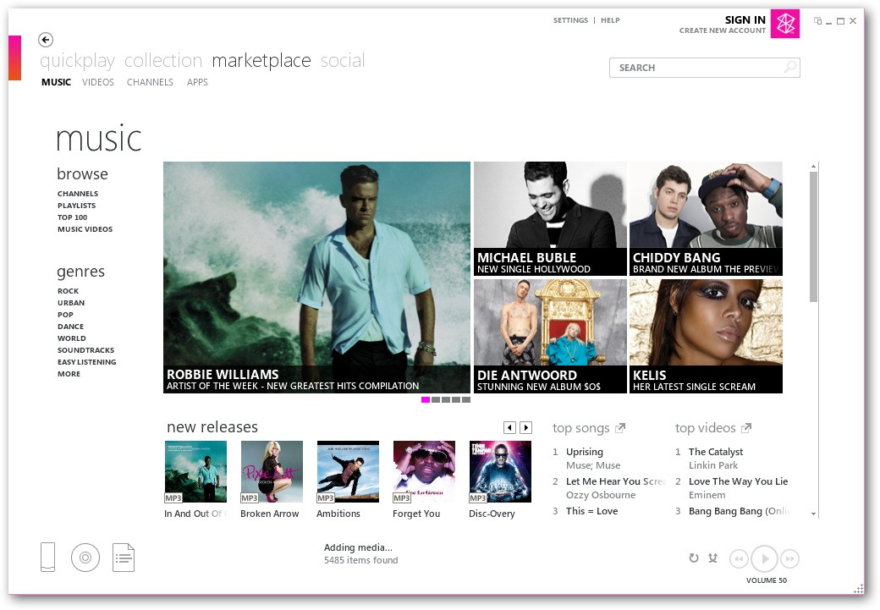Open Broken Arrow album cover
This screenshot has height=610, width=880.
pos(272,471)
